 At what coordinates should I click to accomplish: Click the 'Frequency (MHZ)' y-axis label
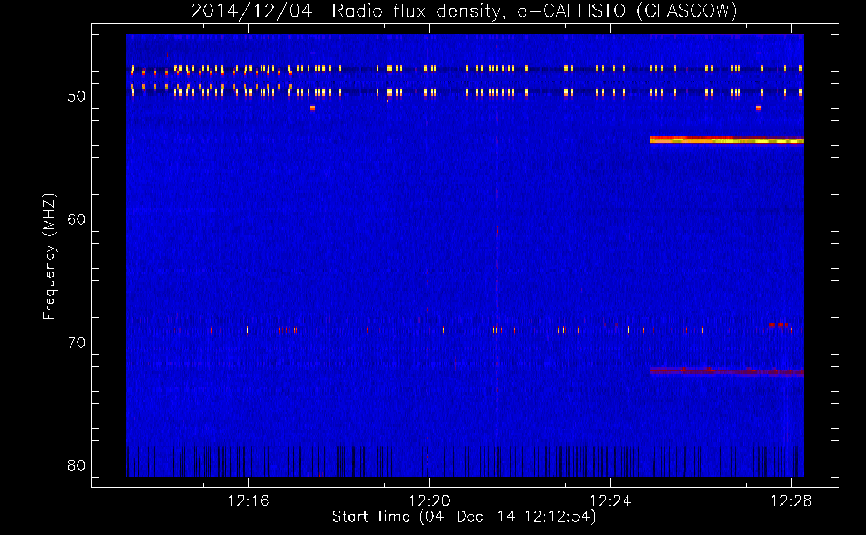pos(49,257)
